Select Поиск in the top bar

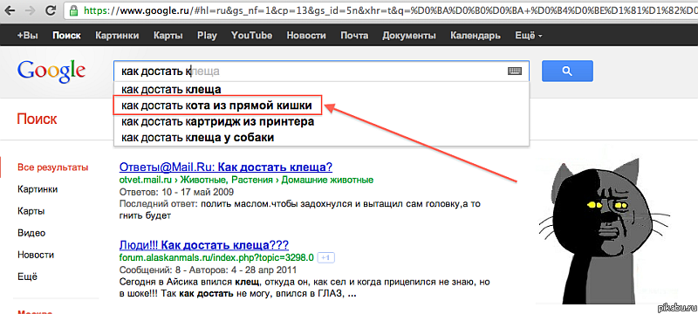(x=66, y=36)
